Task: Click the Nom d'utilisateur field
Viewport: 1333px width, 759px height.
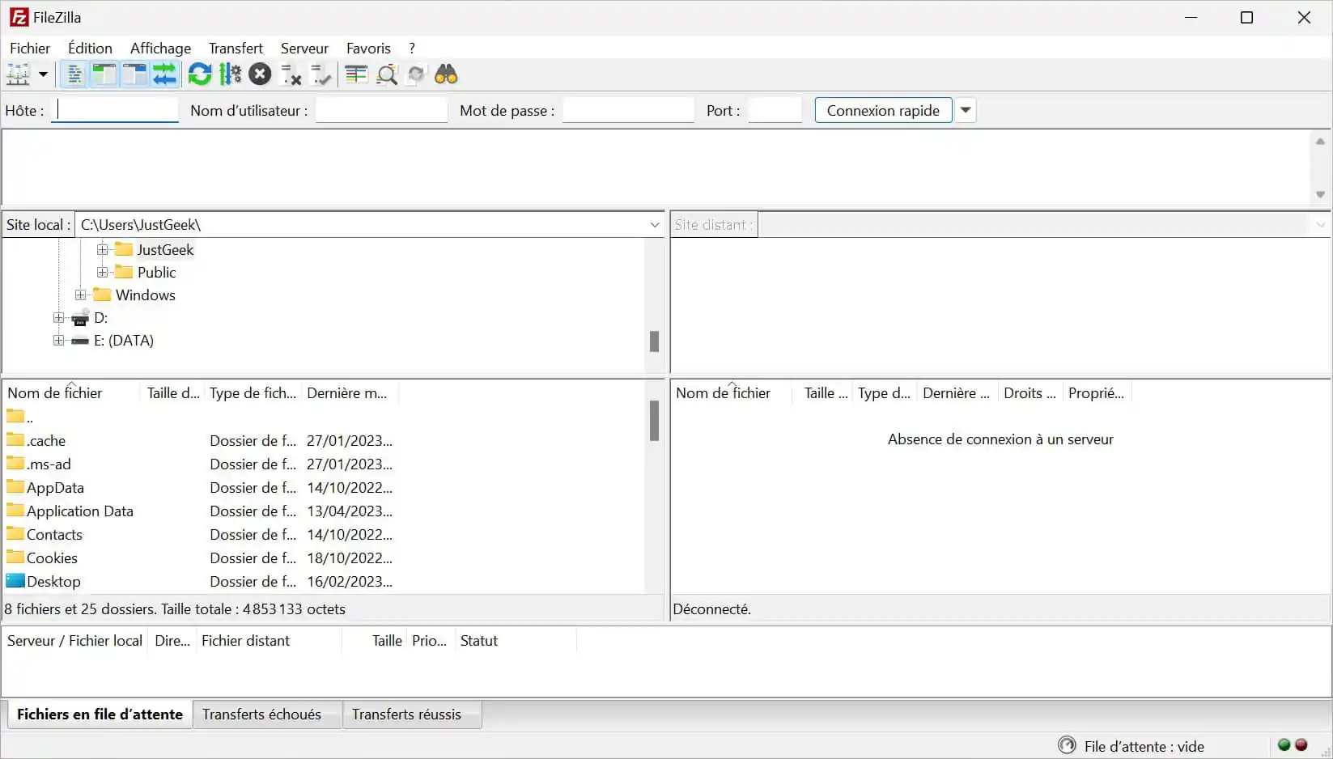Action: pos(381,110)
